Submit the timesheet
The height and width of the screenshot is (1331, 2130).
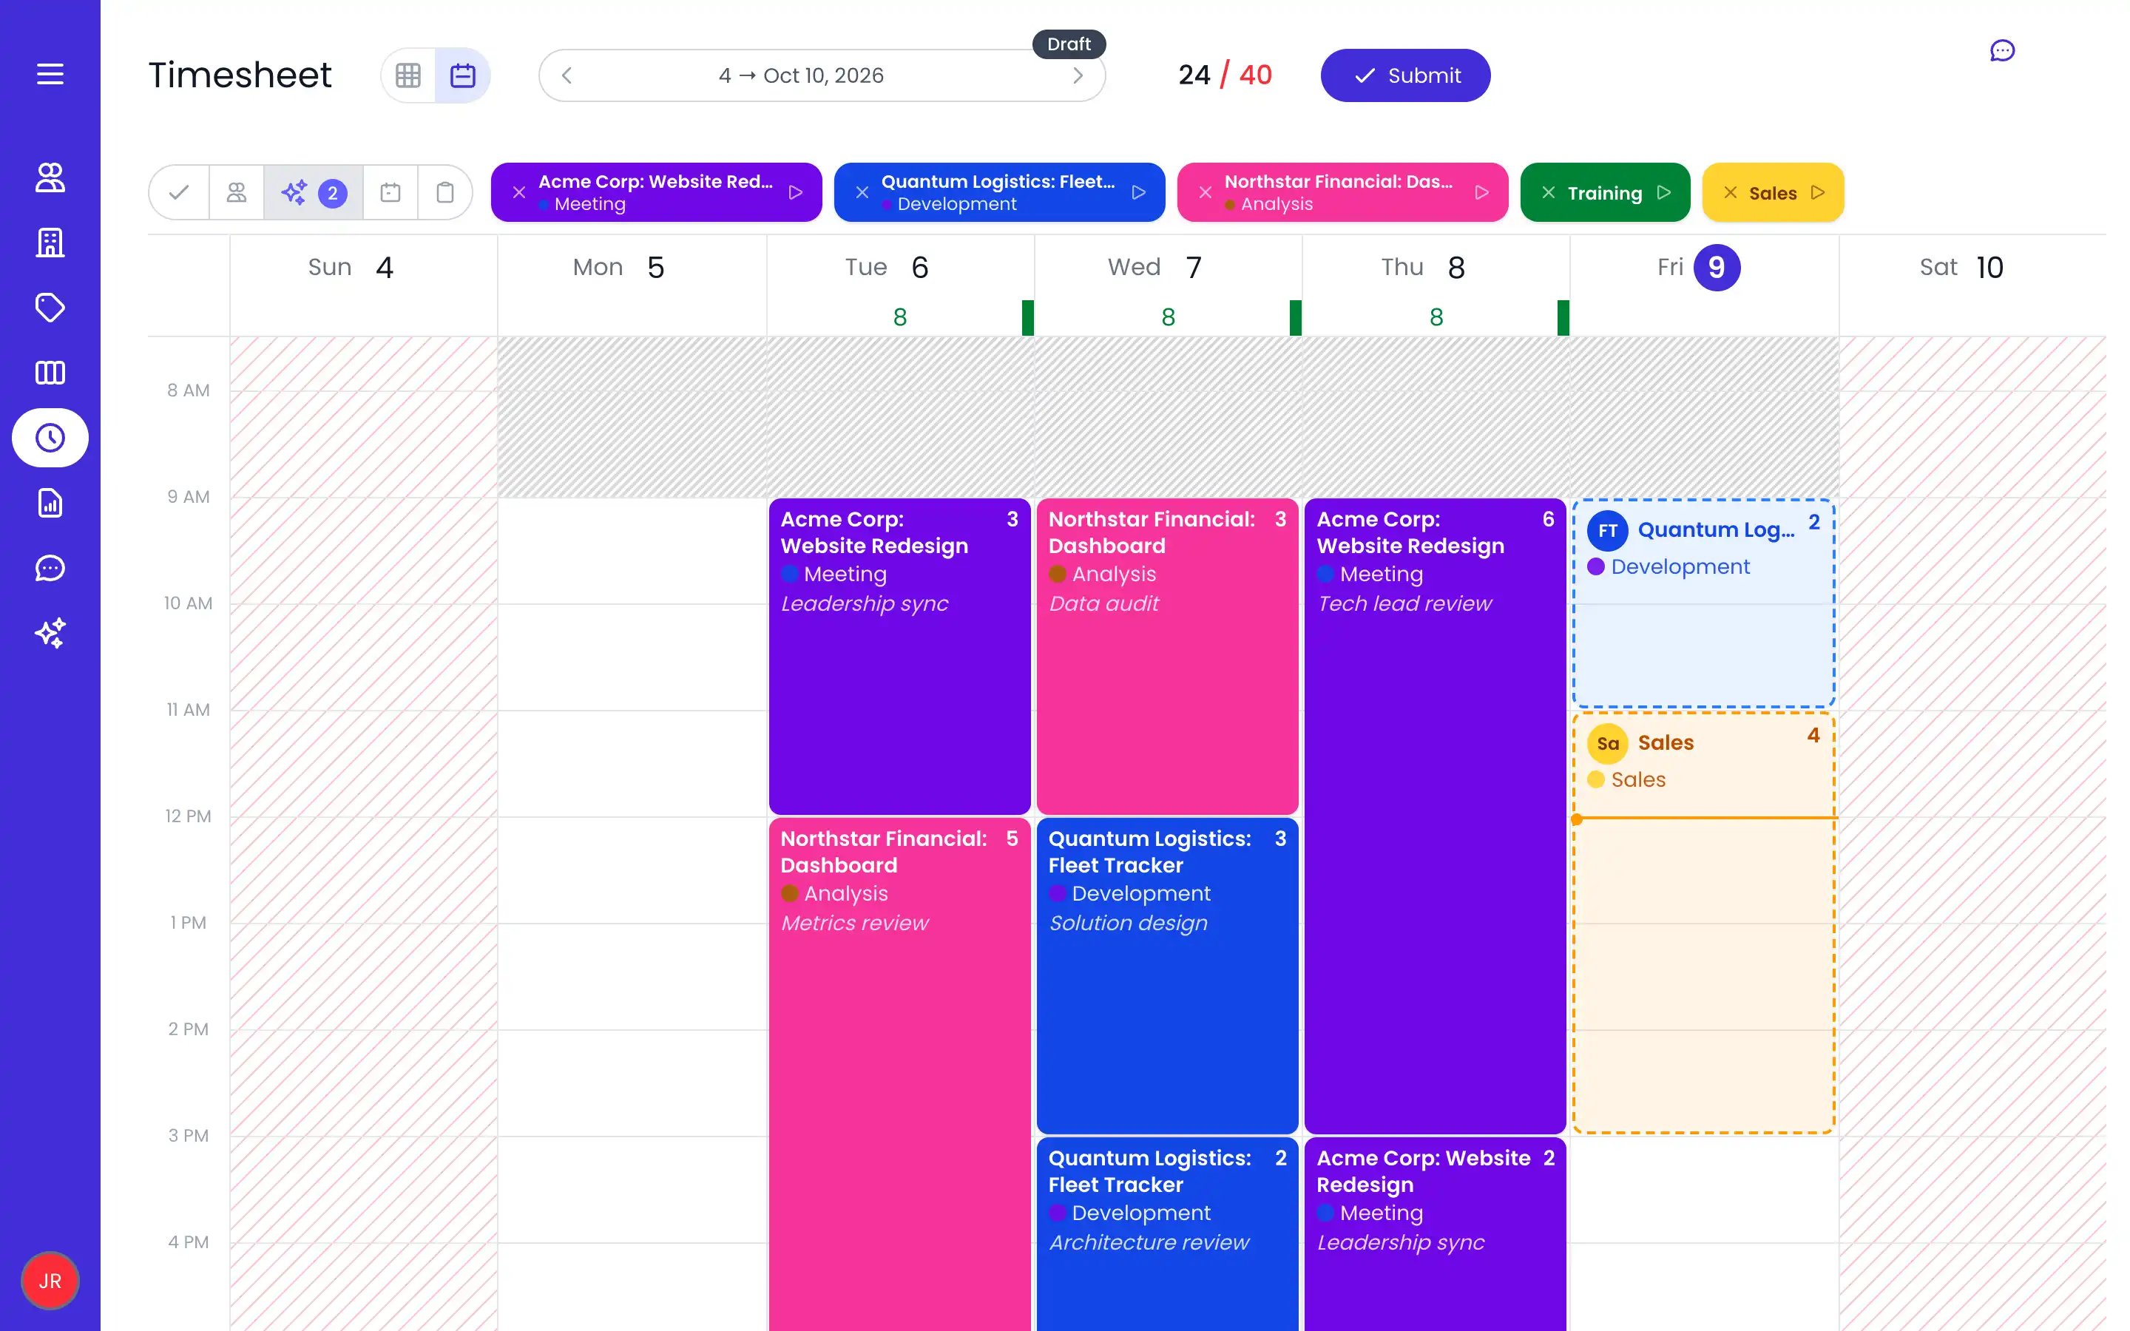pyautogui.click(x=1406, y=75)
